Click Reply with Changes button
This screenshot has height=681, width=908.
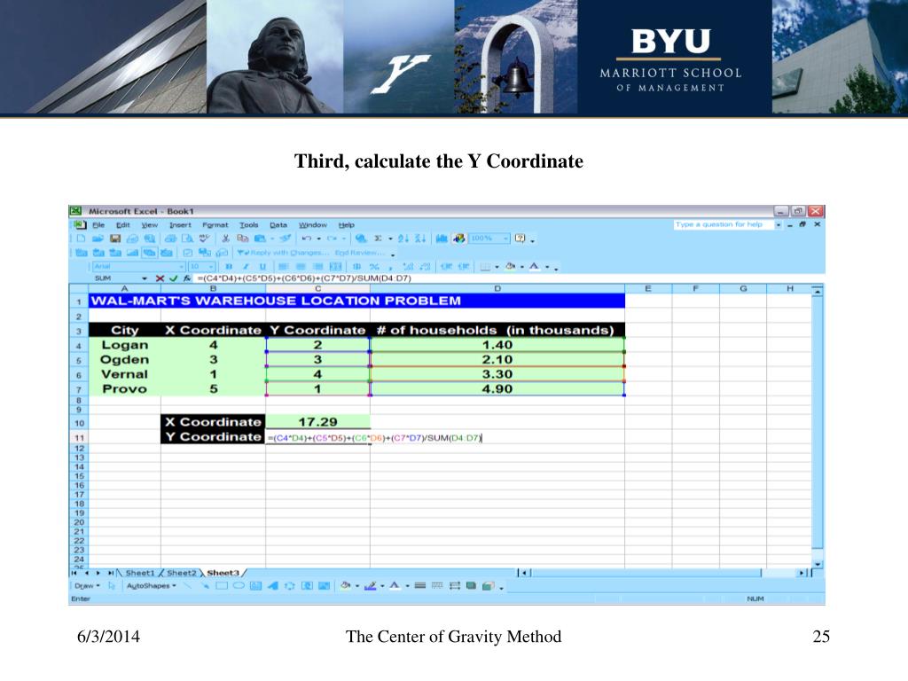(x=283, y=253)
